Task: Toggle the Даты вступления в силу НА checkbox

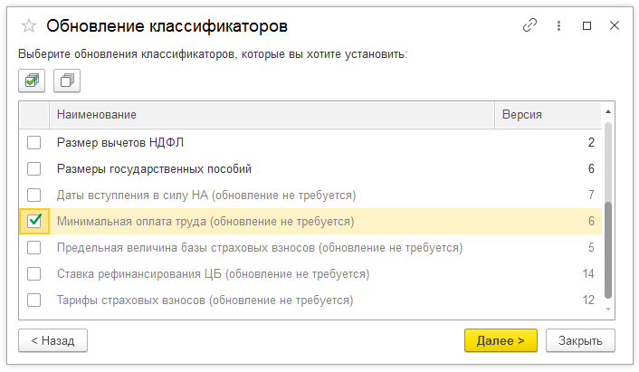Action: 34,195
